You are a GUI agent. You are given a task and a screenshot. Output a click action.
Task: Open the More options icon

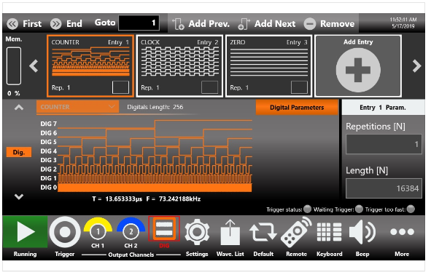coord(402,232)
